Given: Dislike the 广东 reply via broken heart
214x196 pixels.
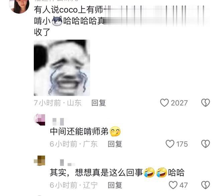Looking at the screenshot, I should [206, 144].
